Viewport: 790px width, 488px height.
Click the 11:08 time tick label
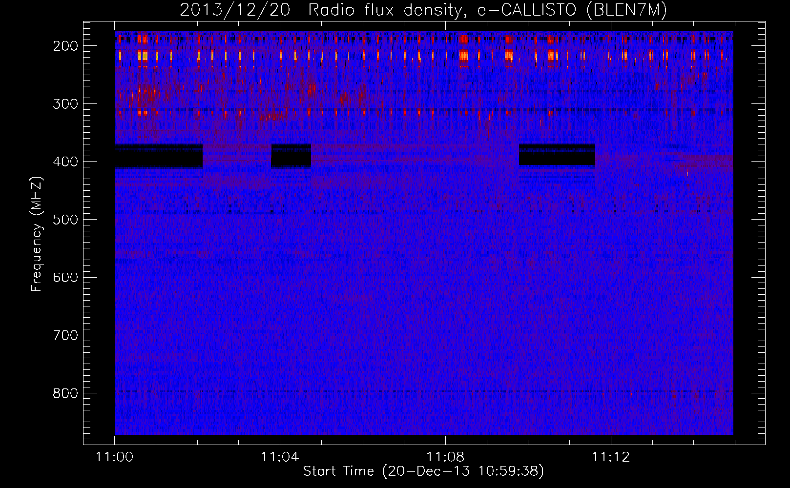[445, 457]
